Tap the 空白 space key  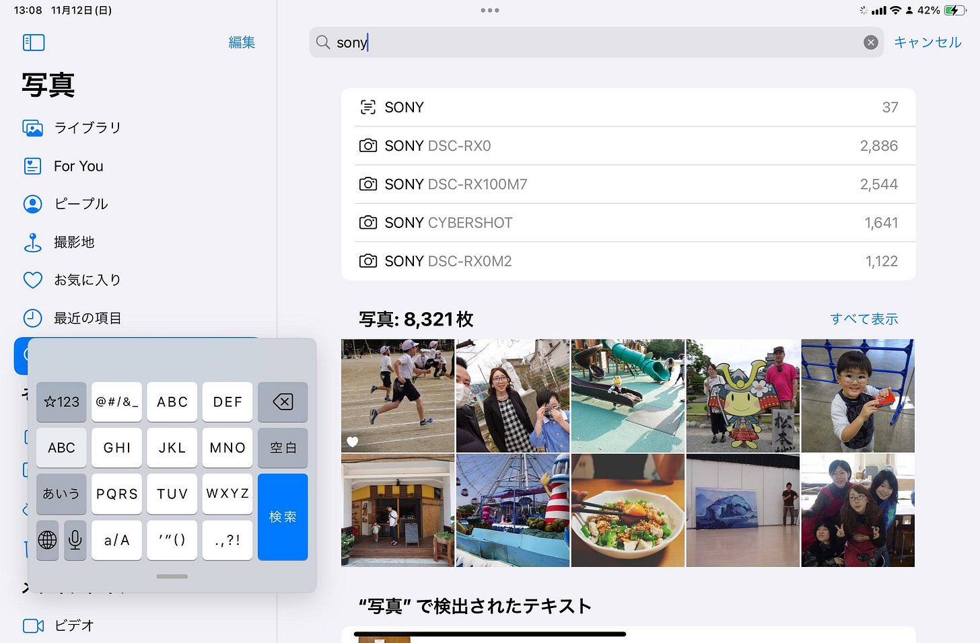(x=283, y=448)
